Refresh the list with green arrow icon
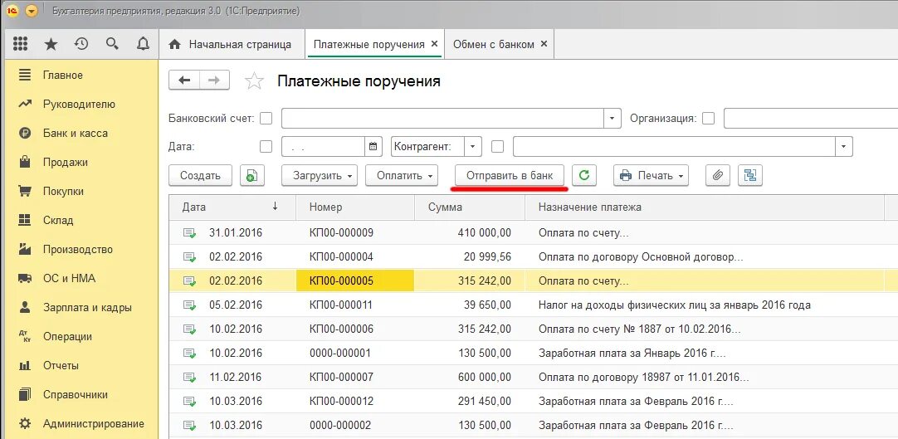898x439 pixels. [x=584, y=176]
